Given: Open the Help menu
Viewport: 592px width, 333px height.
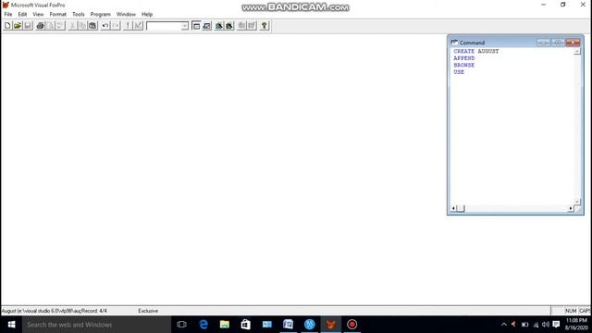Looking at the screenshot, I should pos(147,15).
